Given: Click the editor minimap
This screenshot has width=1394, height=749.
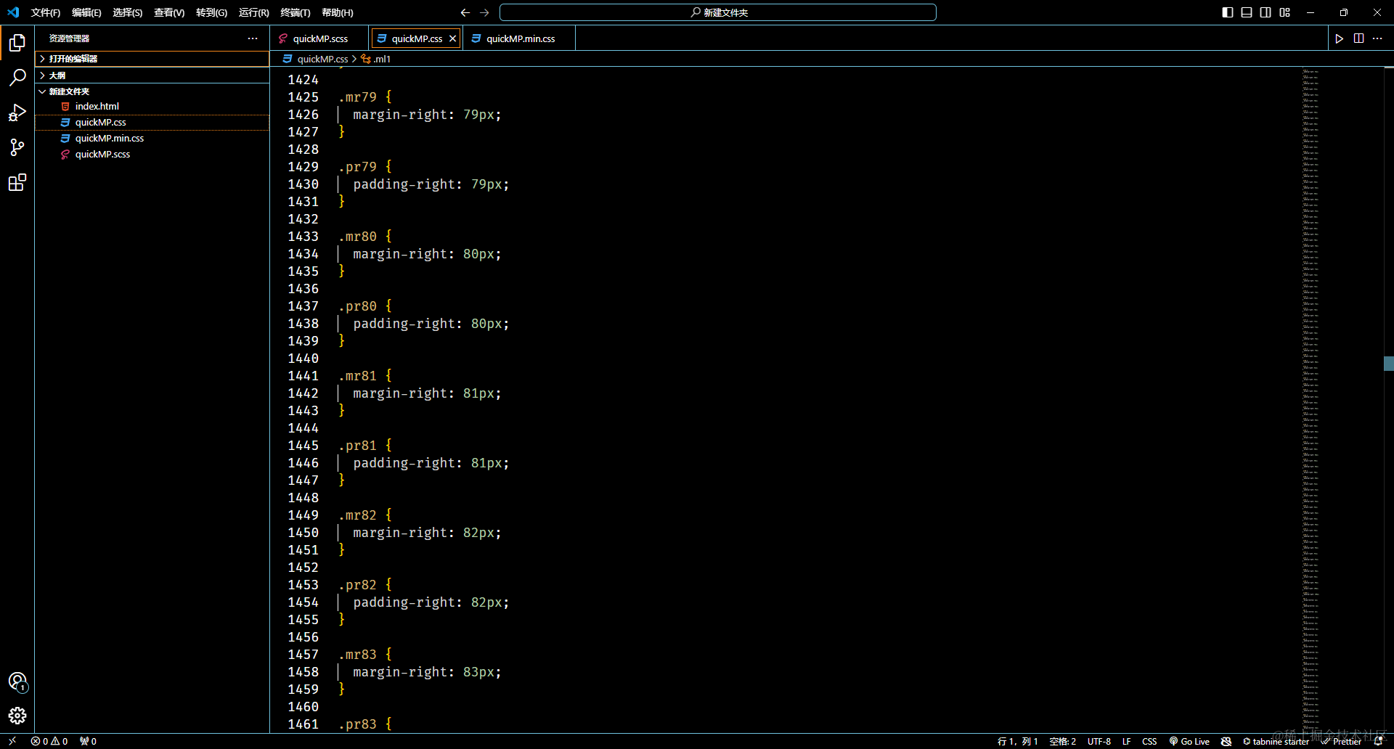Looking at the screenshot, I should point(1342,399).
